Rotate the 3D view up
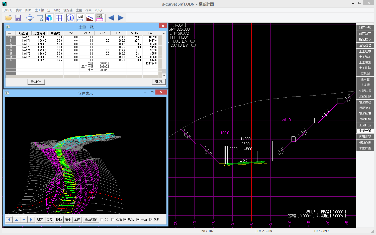376x235 pixels. [x=17, y=220]
